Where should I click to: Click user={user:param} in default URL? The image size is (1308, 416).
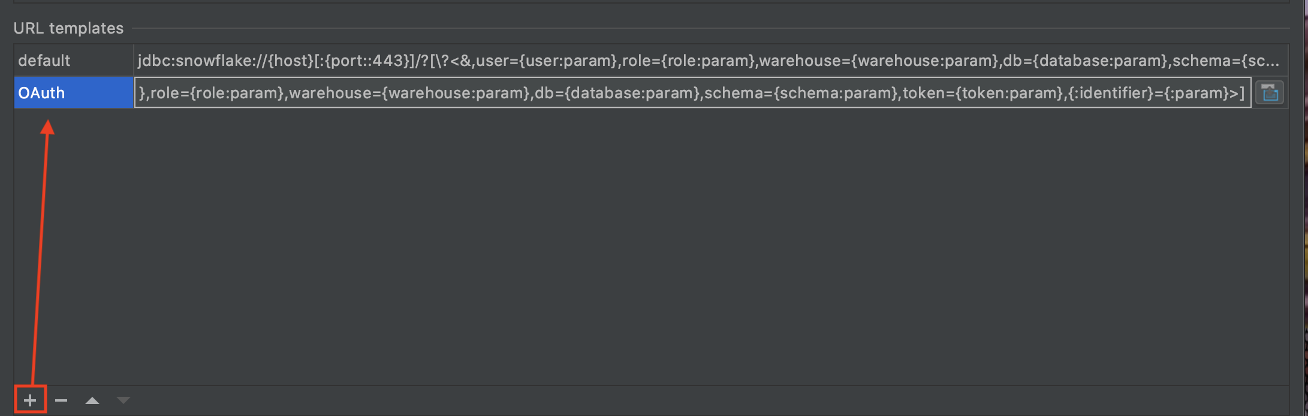coord(546,61)
